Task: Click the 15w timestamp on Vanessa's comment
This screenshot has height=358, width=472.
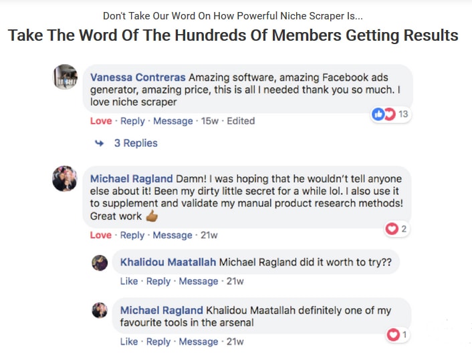Action: (210, 121)
